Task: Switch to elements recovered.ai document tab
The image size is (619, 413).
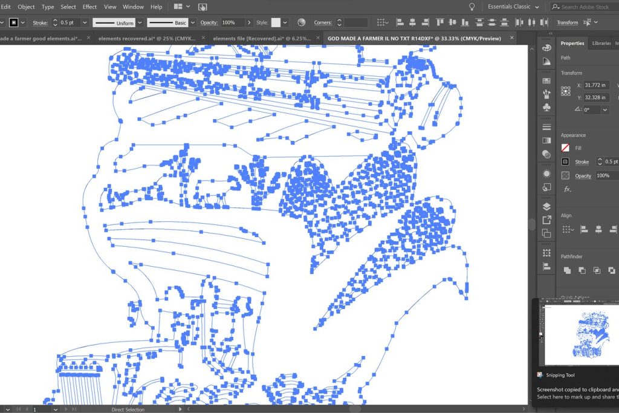Action: pos(146,37)
